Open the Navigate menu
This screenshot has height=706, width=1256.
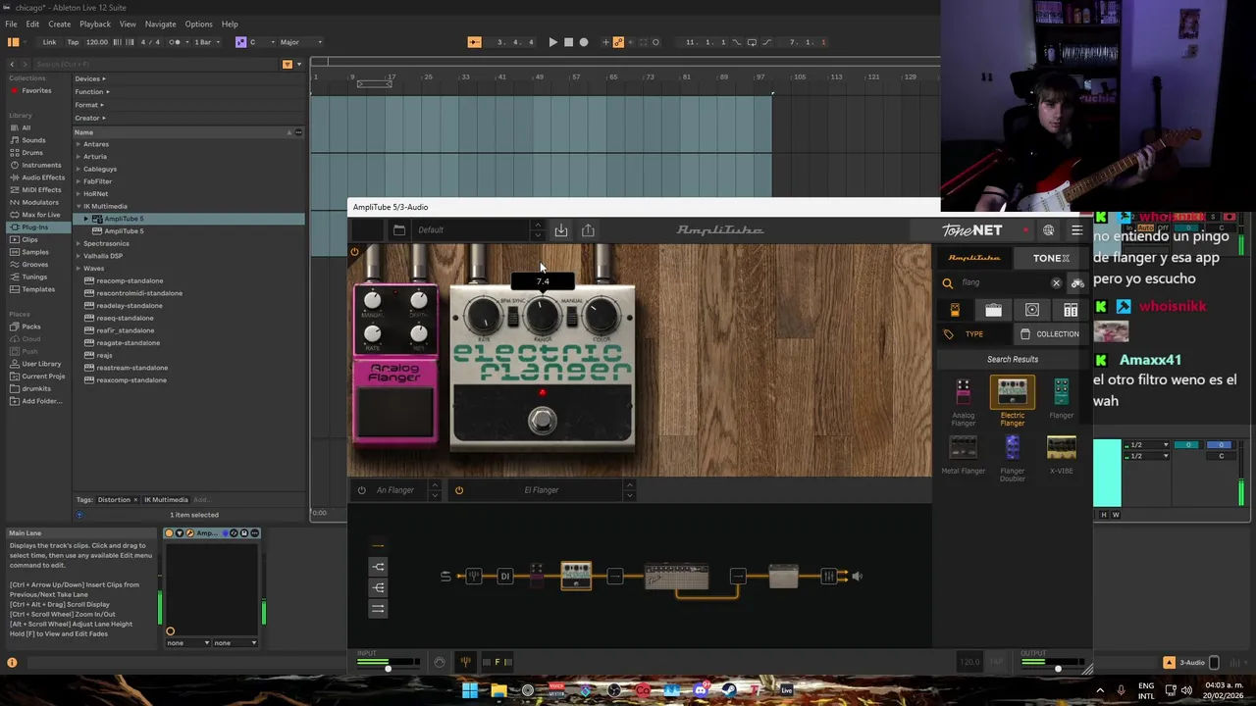pos(160,24)
